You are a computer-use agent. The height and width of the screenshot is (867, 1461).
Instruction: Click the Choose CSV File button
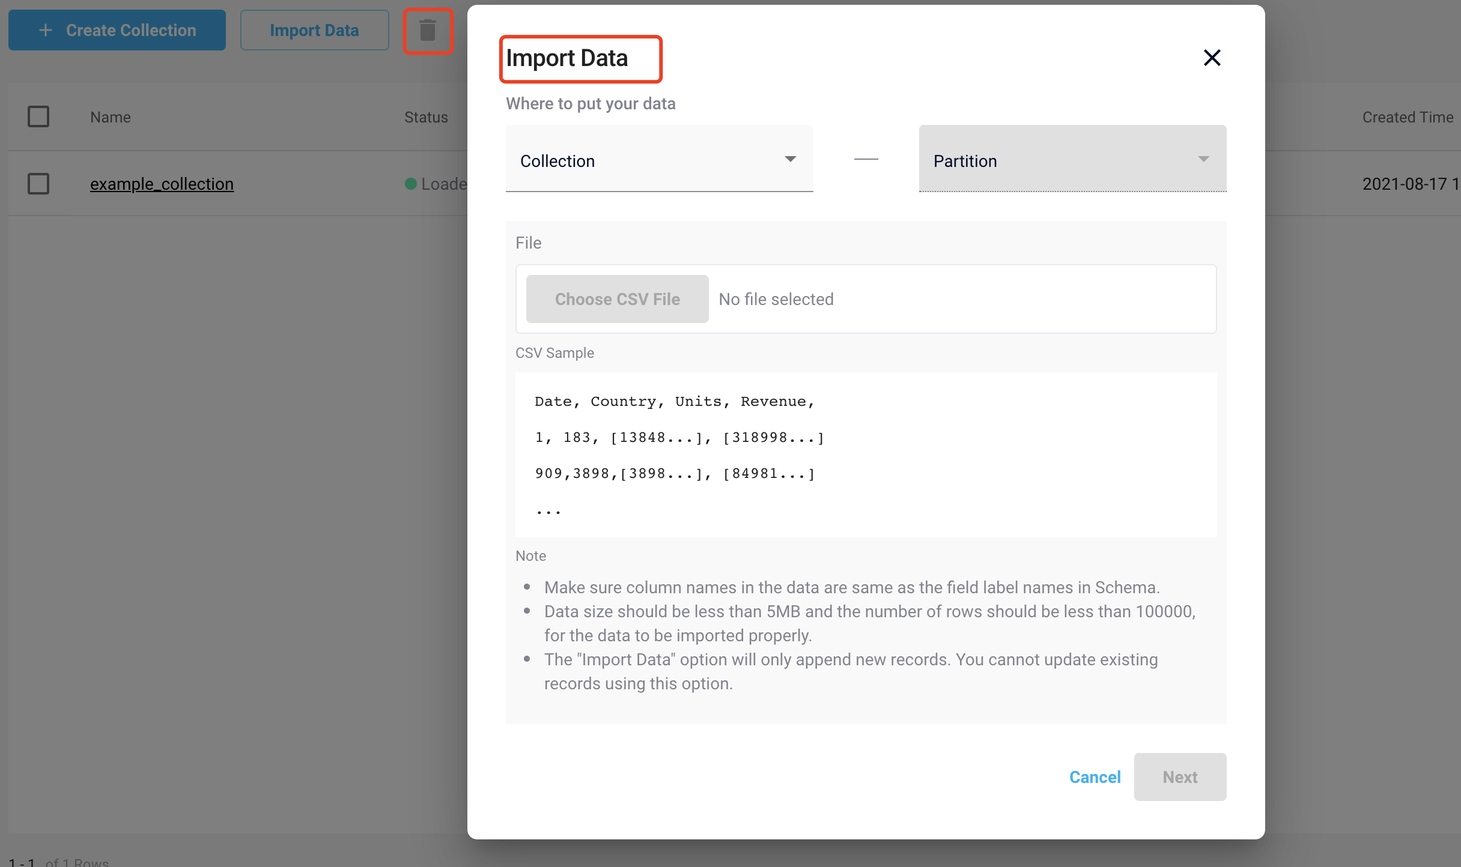coord(617,299)
